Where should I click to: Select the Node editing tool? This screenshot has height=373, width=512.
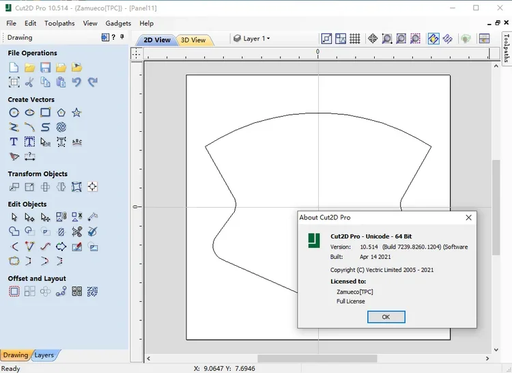pyautogui.click(x=29, y=217)
